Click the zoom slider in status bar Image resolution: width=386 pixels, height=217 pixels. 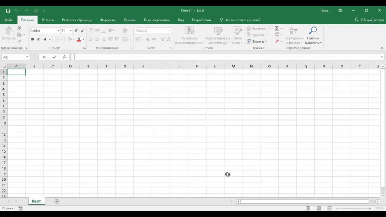point(353,208)
